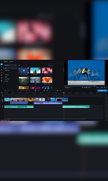
Task: Click the Undo arrow icon
Action: pos(6,91)
